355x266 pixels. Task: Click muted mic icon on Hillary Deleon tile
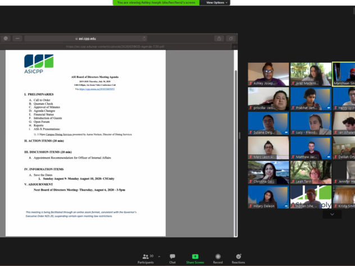coord(251,206)
